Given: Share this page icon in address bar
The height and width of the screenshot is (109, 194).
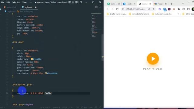Looking at the screenshot, I should click(x=149, y=9).
